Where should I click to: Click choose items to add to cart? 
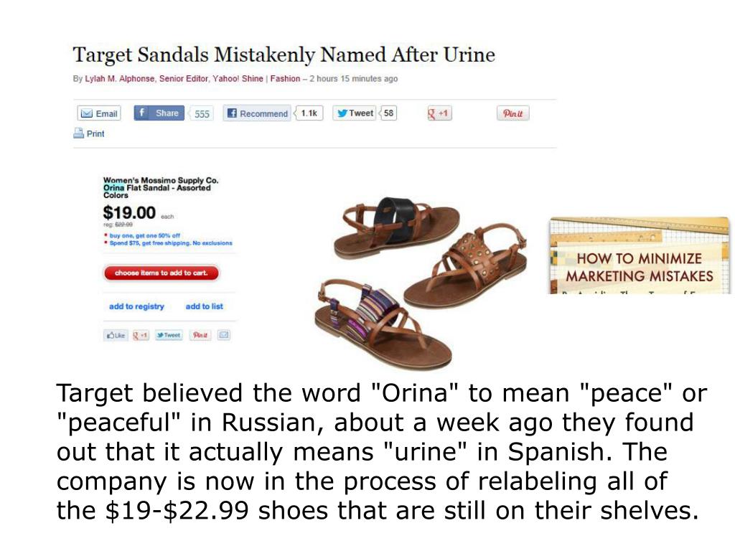pos(161,273)
